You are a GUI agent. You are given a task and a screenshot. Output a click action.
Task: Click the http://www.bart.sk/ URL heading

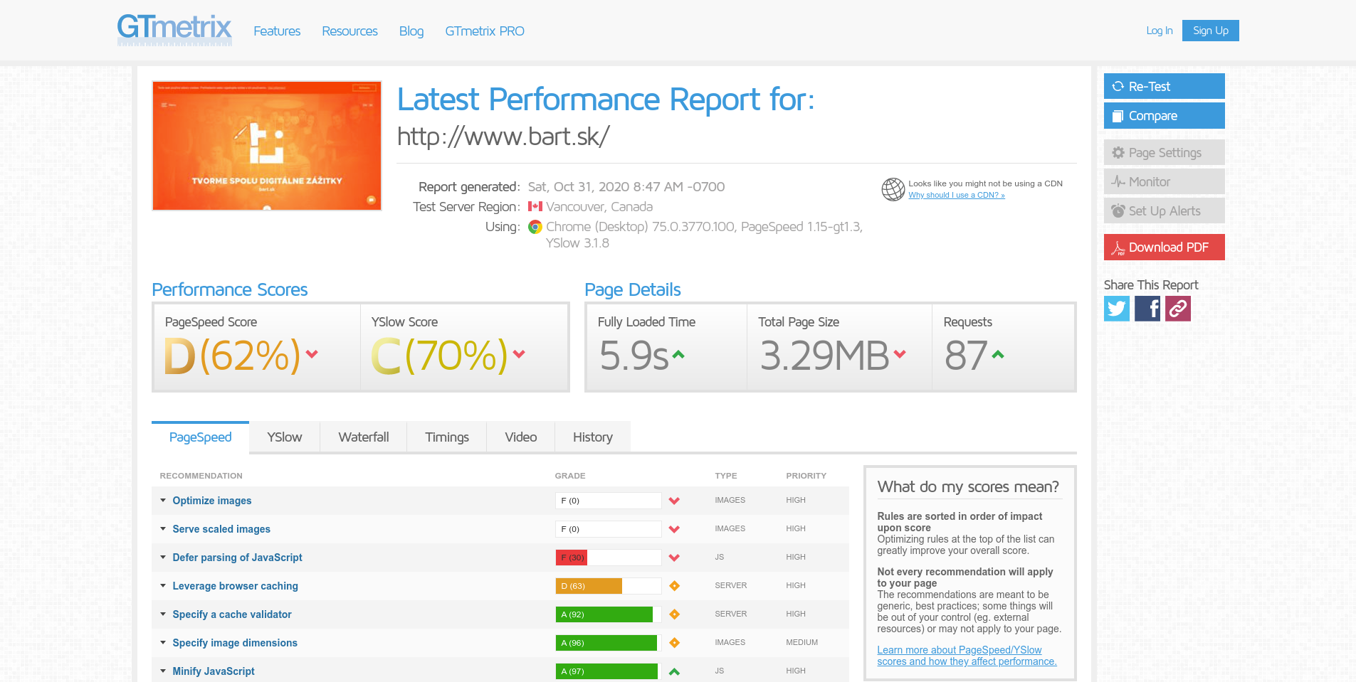tap(503, 136)
